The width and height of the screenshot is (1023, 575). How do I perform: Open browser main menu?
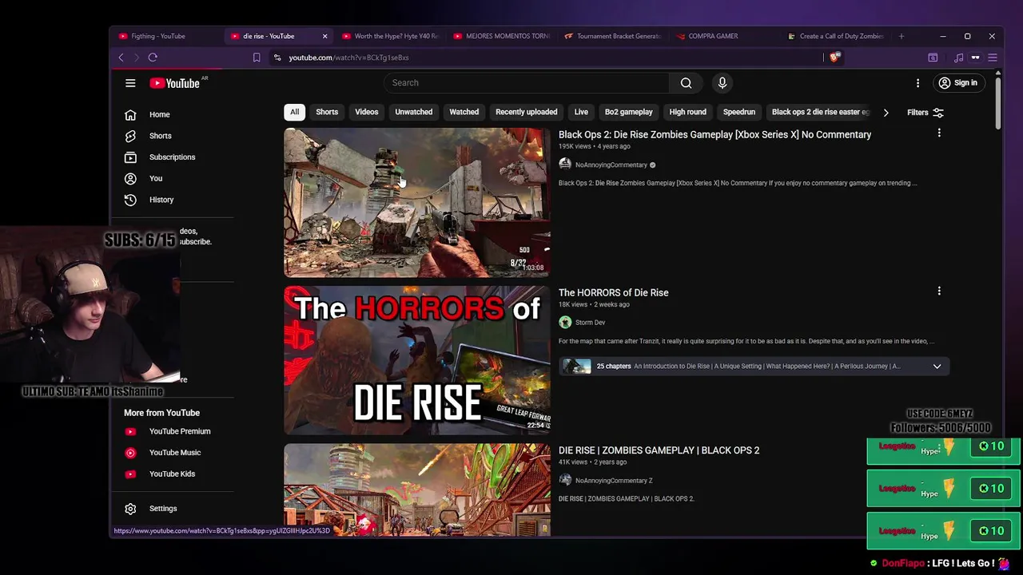click(992, 57)
